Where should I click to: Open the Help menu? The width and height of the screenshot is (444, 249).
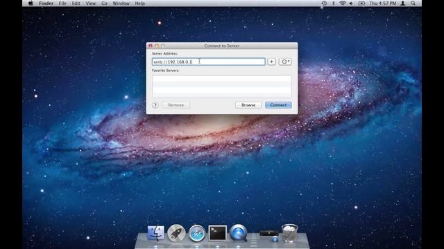coord(139,3)
